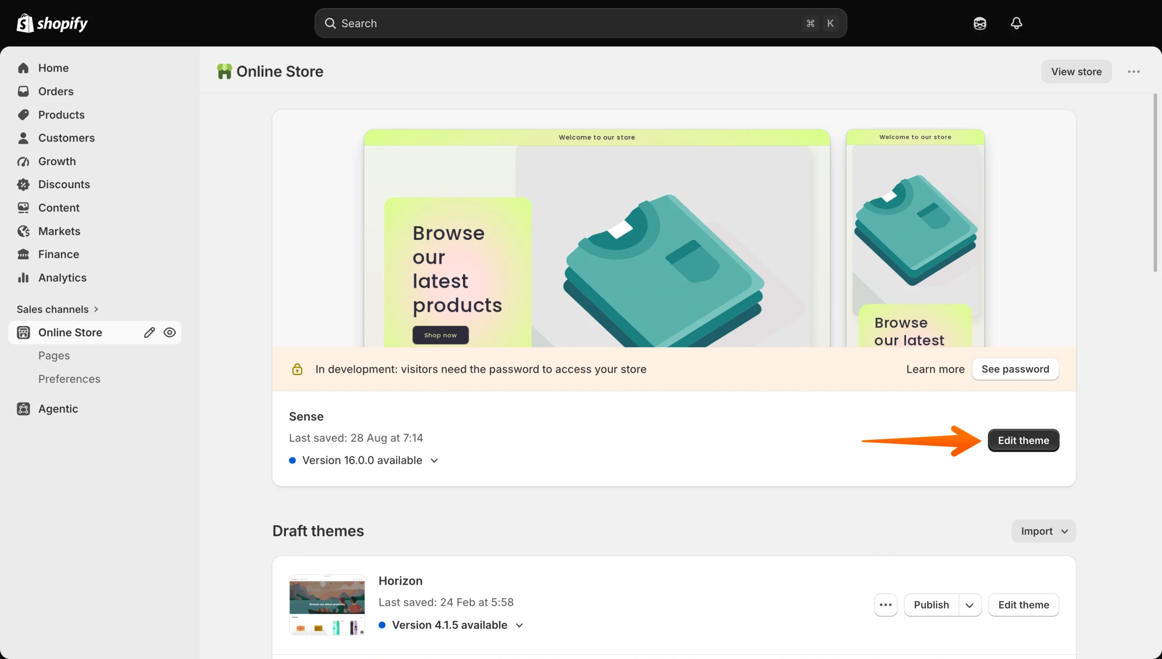Image resolution: width=1162 pixels, height=659 pixels.
Task: Click the Products tag icon
Action: (x=23, y=115)
